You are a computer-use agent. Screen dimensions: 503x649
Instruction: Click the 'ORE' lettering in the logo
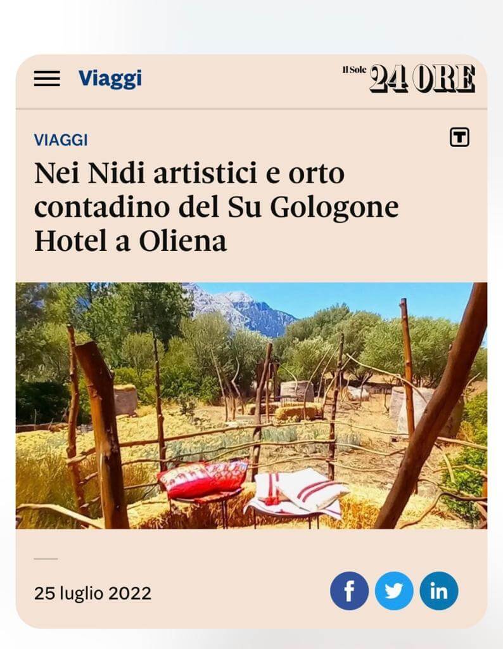coord(444,78)
